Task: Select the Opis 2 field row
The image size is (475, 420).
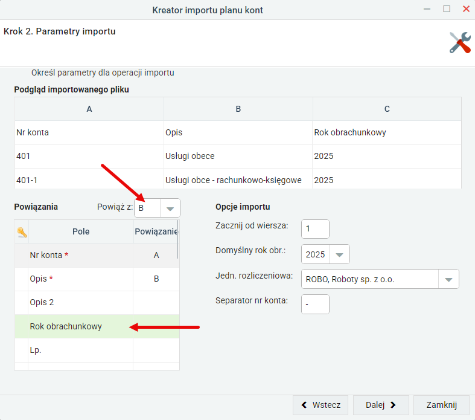Action: (97, 303)
